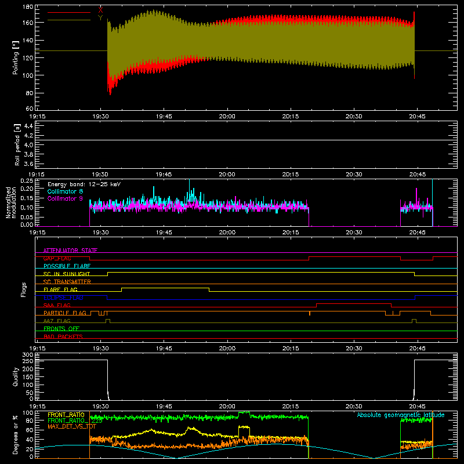Select the GAP_FLAG label

coord(57,258)
